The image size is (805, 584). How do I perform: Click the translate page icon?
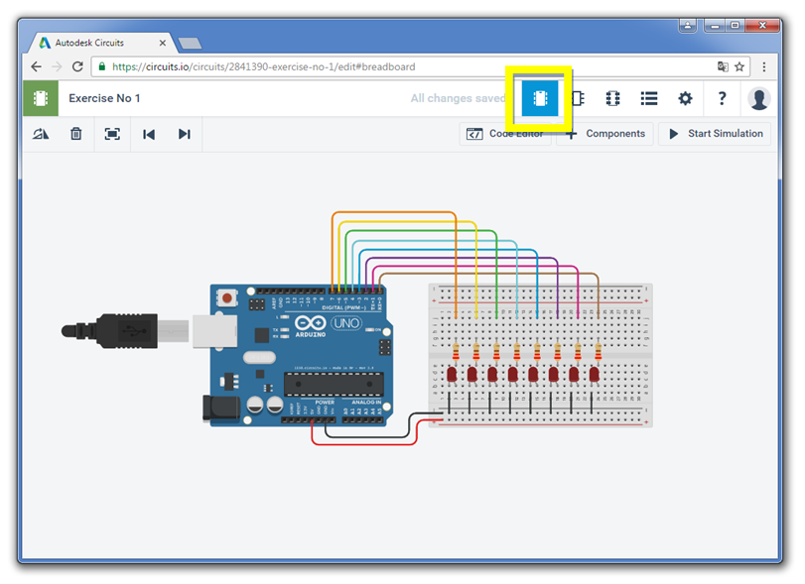pos(723,66)
